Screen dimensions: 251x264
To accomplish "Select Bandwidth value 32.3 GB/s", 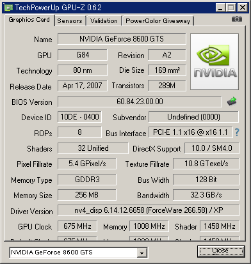I will 206,195.
